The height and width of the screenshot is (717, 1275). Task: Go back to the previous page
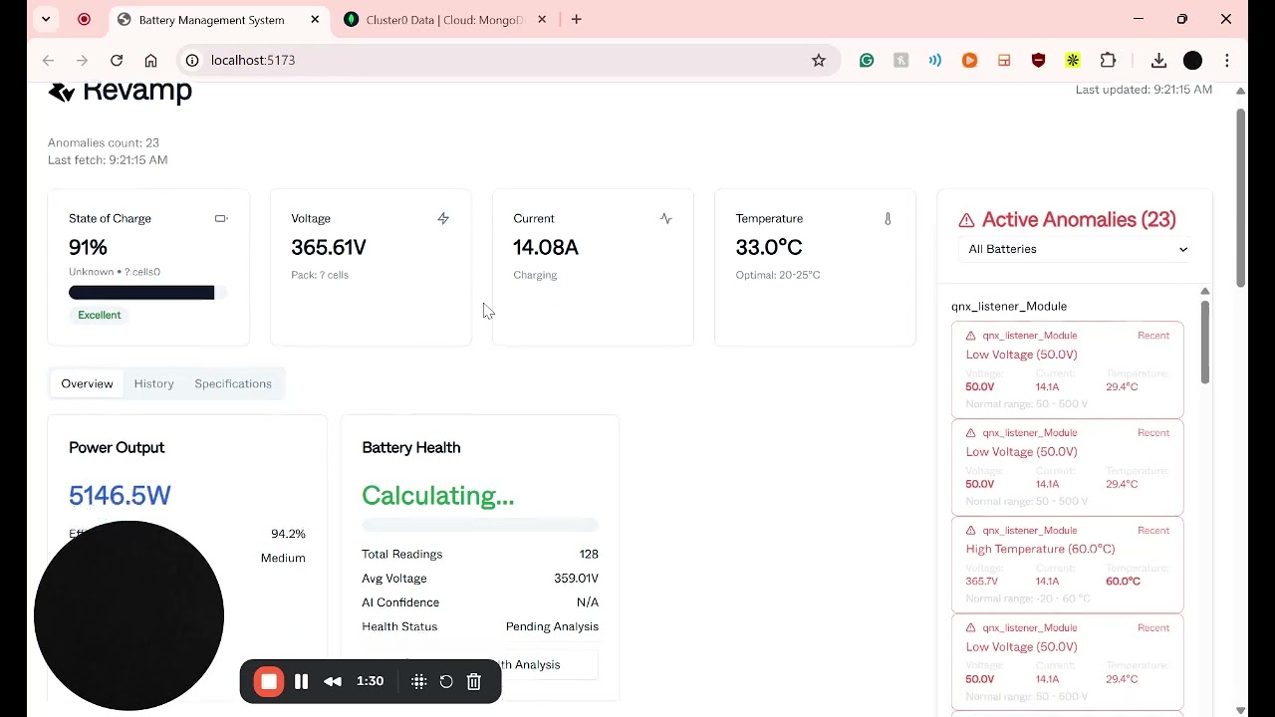pos(48,61)
